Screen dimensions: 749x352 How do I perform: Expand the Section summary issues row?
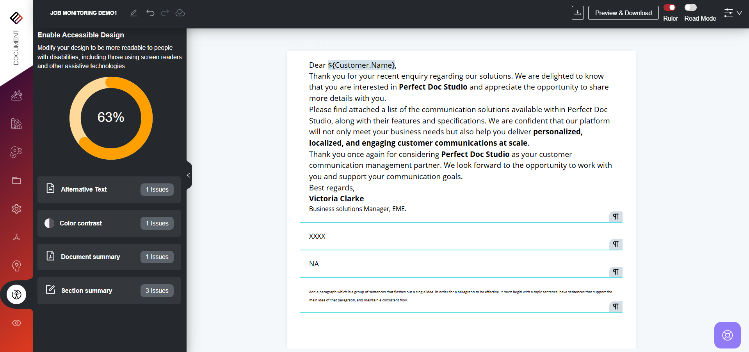coord(109,290)
